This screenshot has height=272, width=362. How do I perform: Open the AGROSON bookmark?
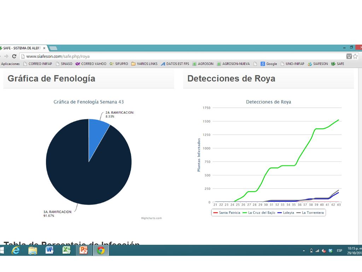coord(203,64)
